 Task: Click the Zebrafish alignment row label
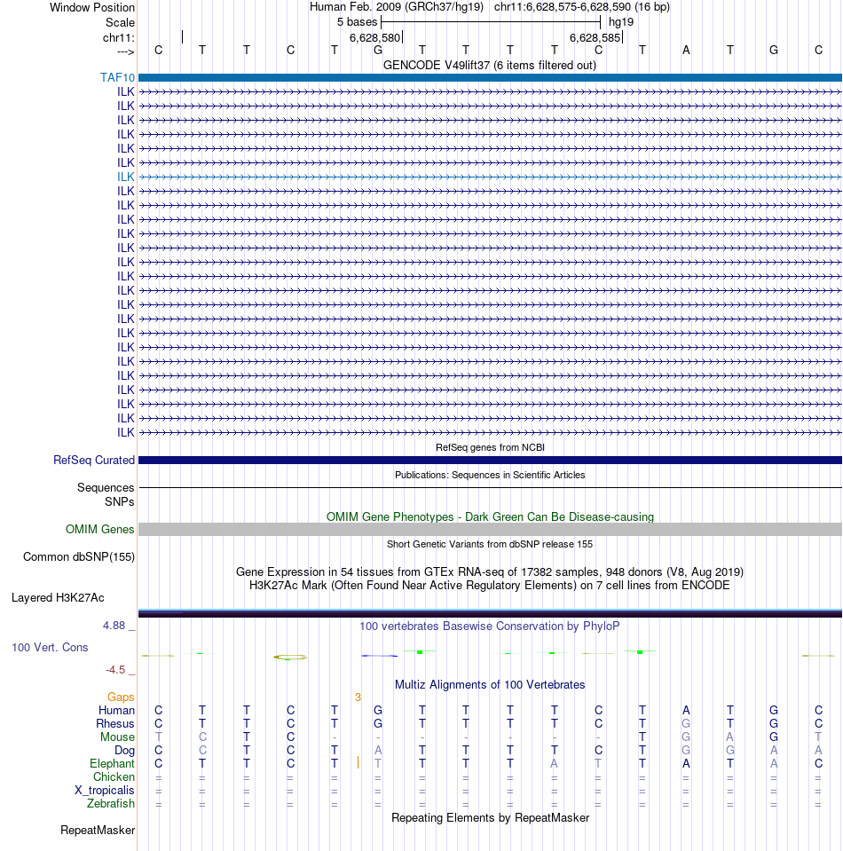[x=111, y=803]
